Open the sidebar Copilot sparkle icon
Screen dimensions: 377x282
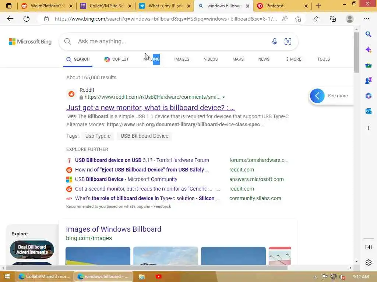368,50
